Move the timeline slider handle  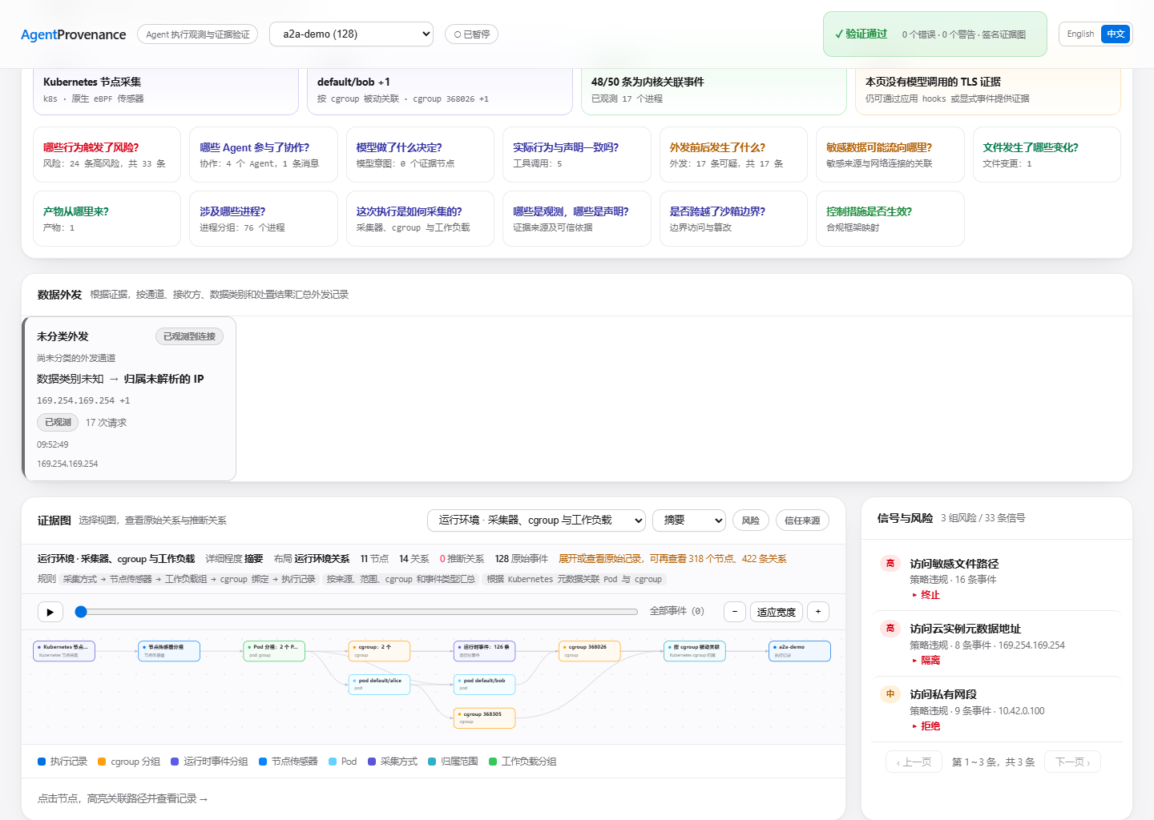tap(81, 612)
